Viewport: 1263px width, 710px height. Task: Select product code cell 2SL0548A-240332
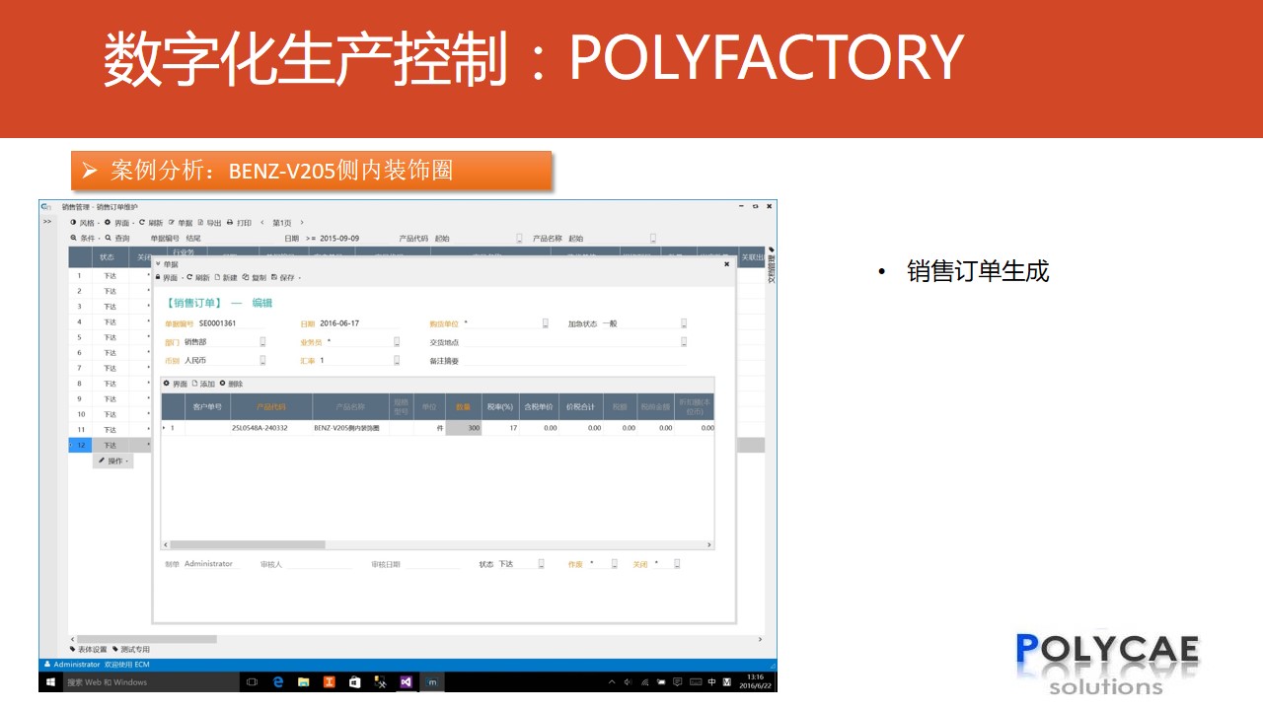pyautogui.click(x=270, y=428)
